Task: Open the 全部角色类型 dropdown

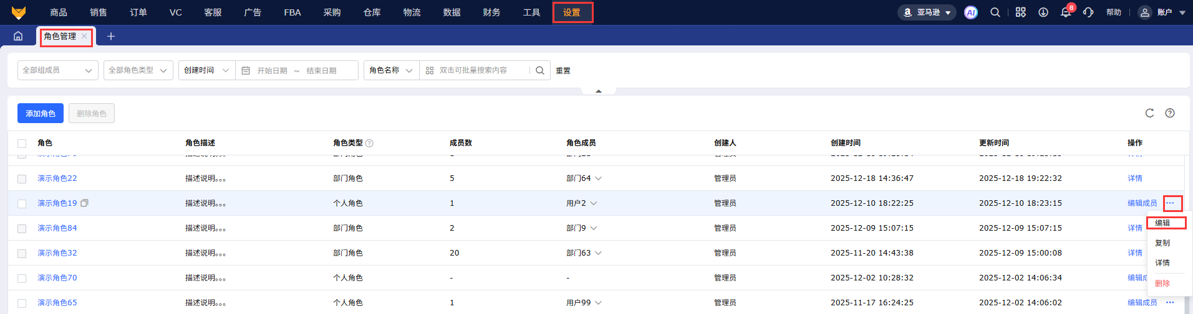Action: tap(138, 70)
